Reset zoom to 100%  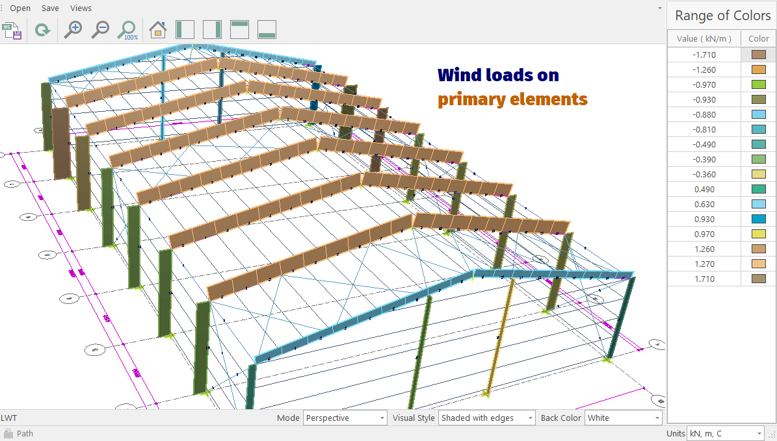tap(127, 30)
